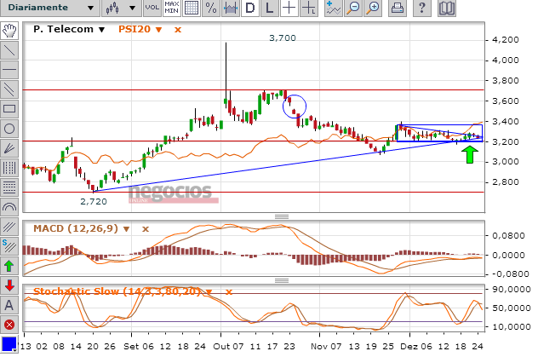This screenshot has width=538, height=357.
Task: Click the 4,200 price axis value
Action: coord(506,40)
